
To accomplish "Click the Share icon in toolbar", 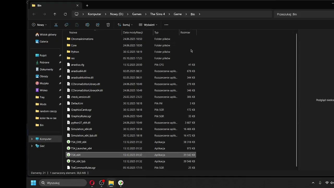I will [x=98, y=25].
